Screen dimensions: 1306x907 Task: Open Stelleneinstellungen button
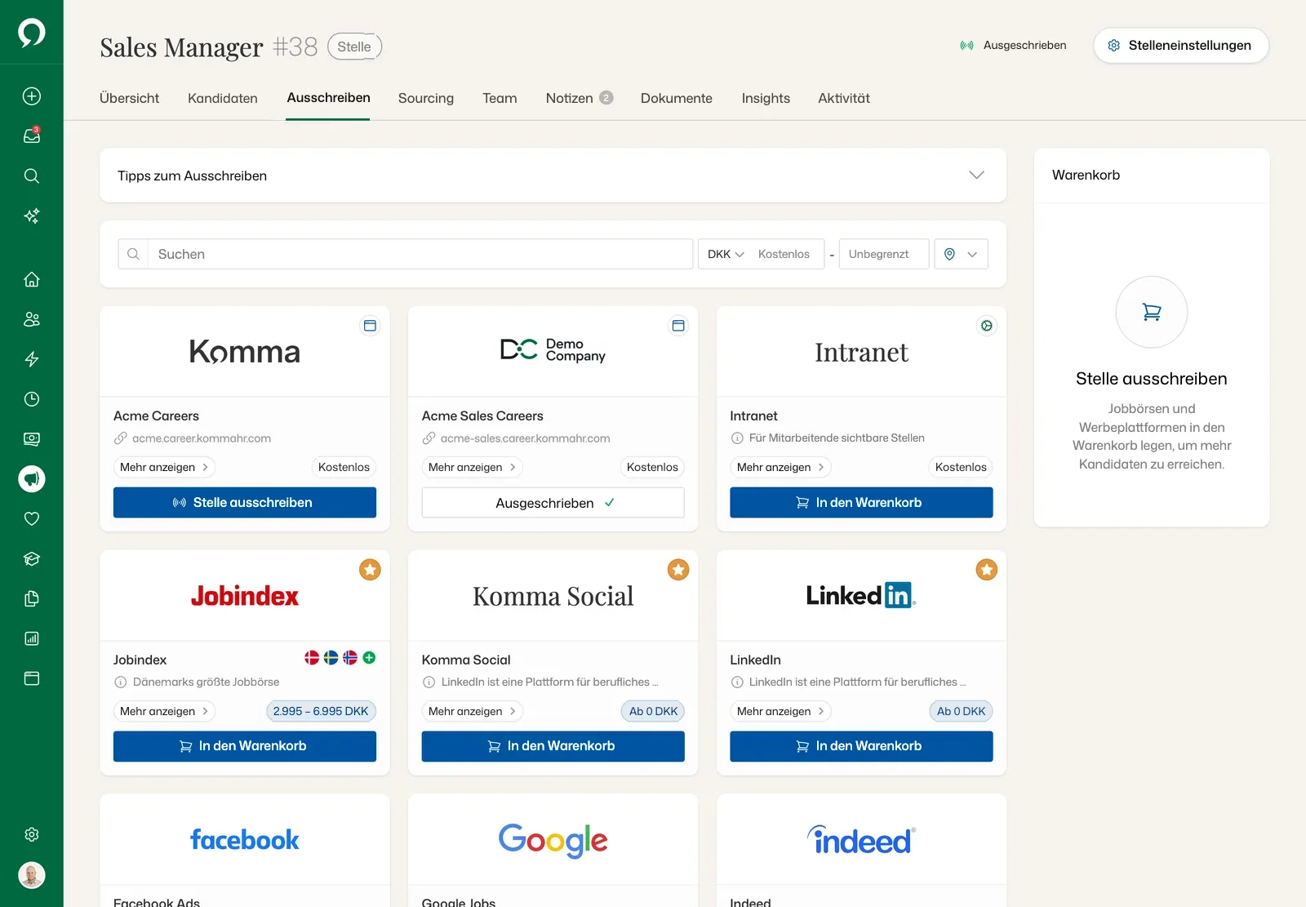click(x=1181, y=45)
